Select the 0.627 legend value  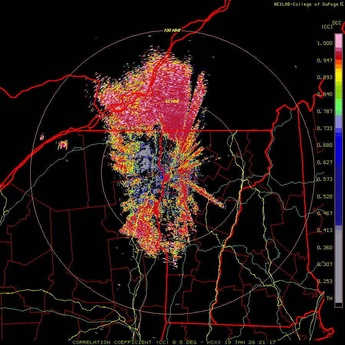tap(325, 163)
